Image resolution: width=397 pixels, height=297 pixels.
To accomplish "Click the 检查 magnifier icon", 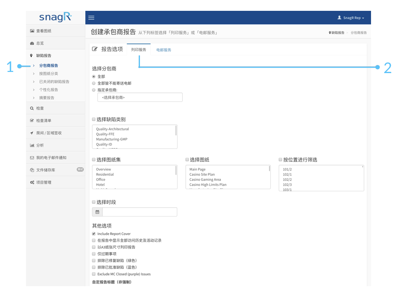I will point(32,108).
